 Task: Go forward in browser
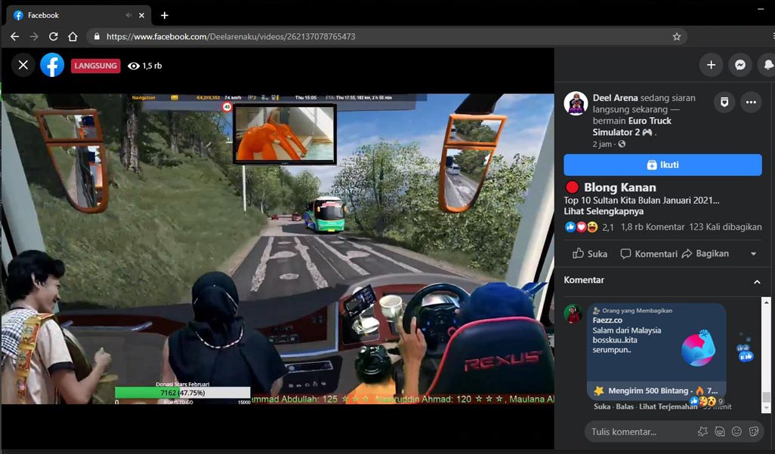pyautogui.click(x=33, y=36)
